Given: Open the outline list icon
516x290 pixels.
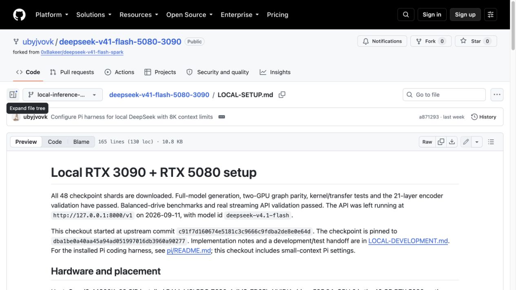Looking at the screenshot, I should coord(491,142).
